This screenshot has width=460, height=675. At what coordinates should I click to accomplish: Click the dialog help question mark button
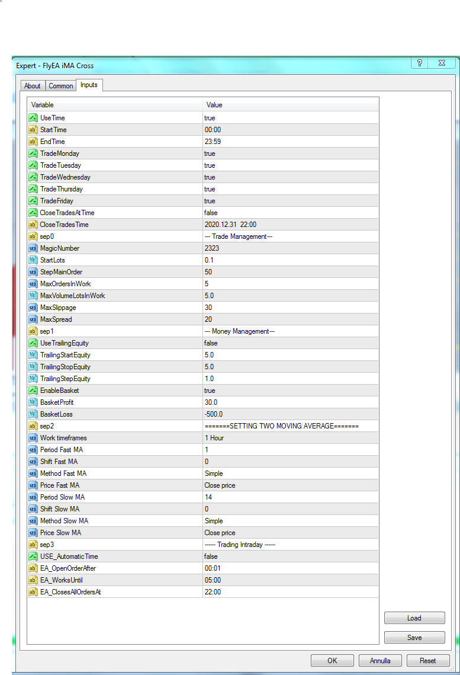click(x=420, y=63)
